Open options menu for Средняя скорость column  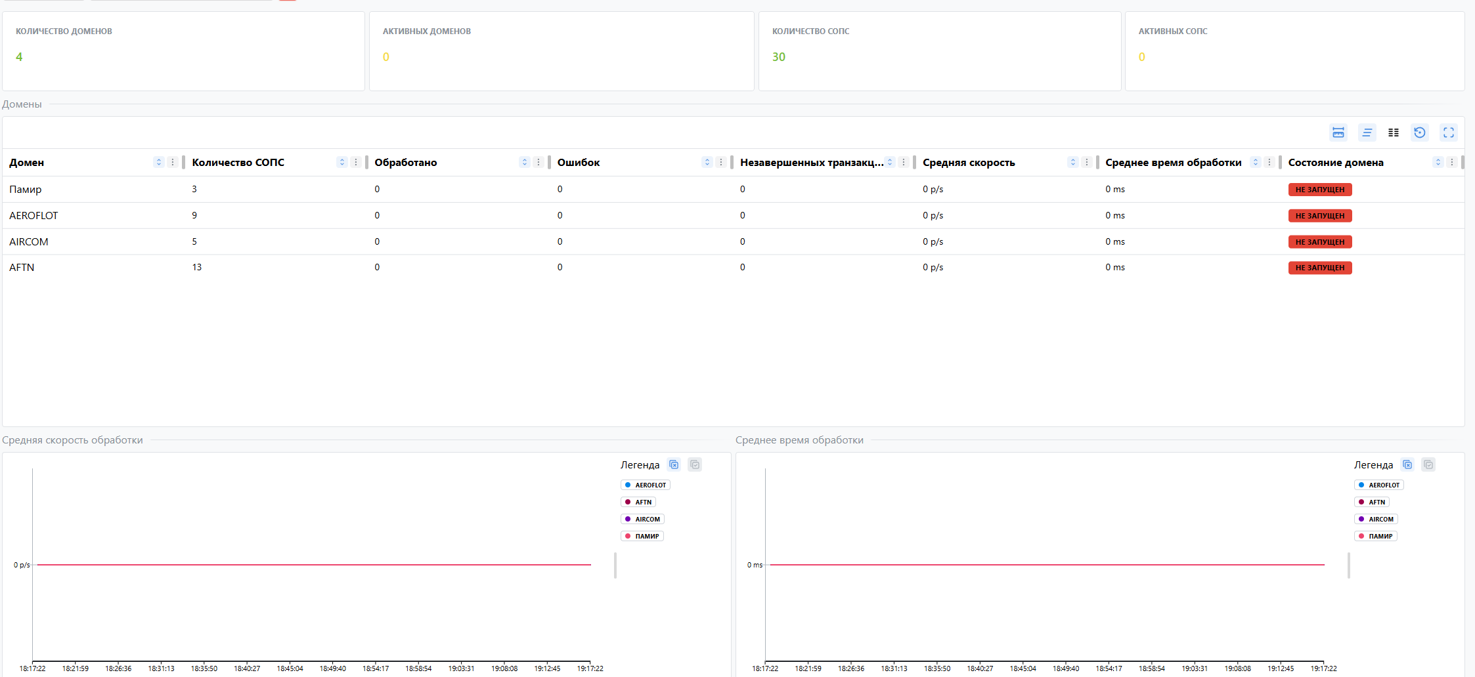[x=1087, y=163]
